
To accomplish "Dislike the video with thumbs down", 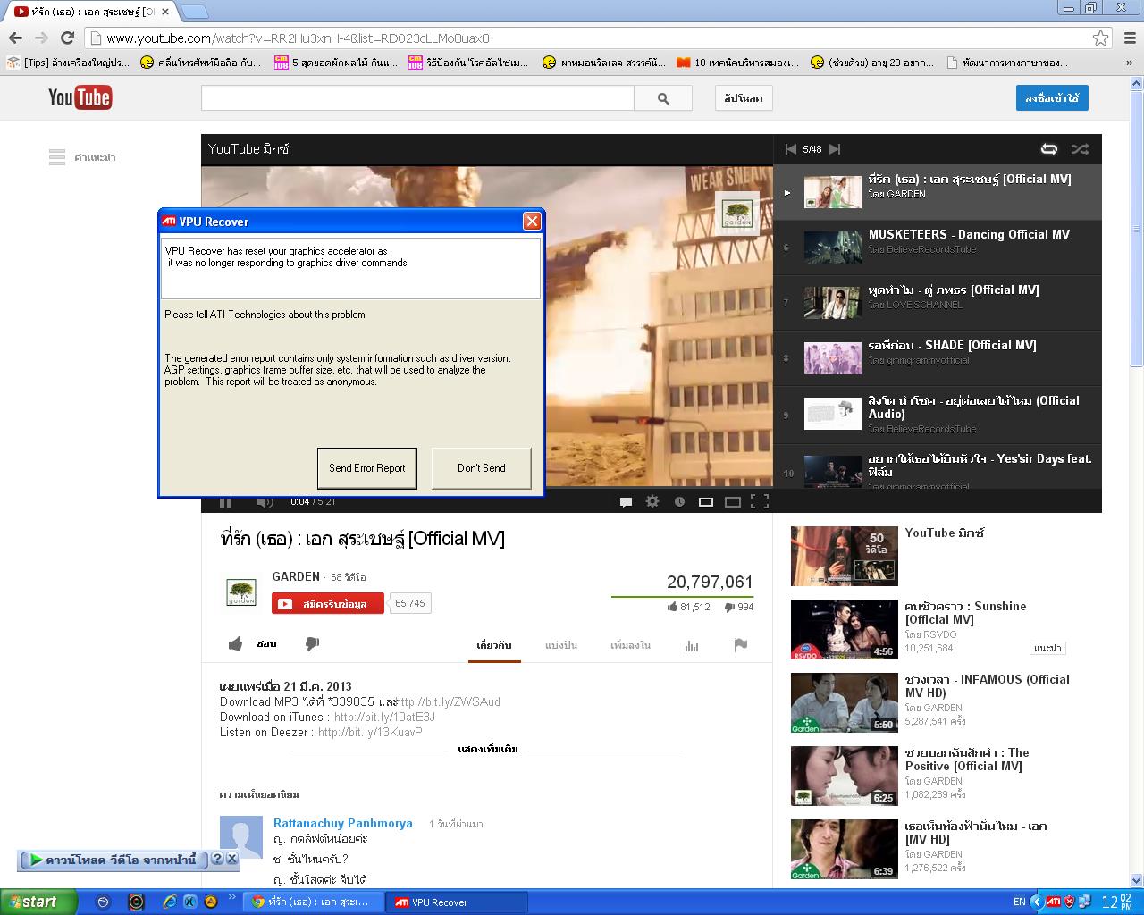I will pyautogui.click(x=312, y=643).
